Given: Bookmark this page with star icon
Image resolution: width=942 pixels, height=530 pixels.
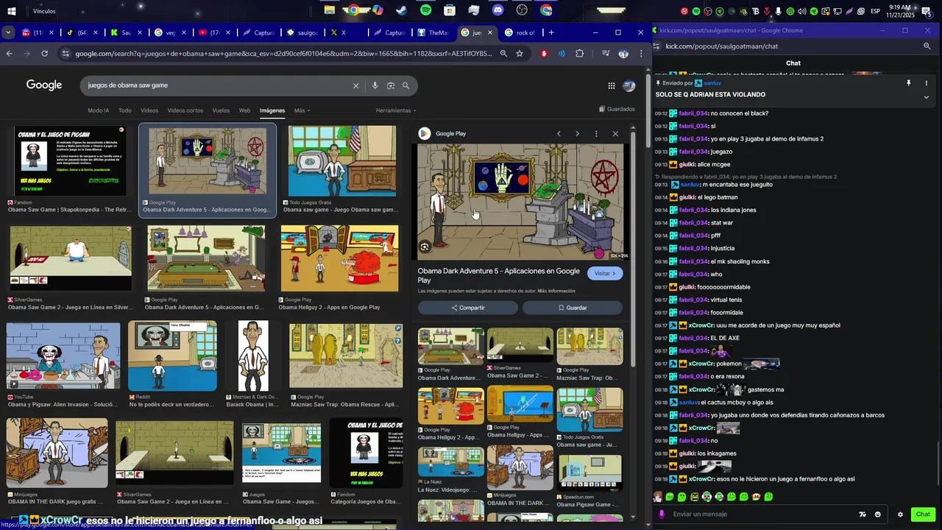Looking at the screenshot, I should tap(520, 54).
